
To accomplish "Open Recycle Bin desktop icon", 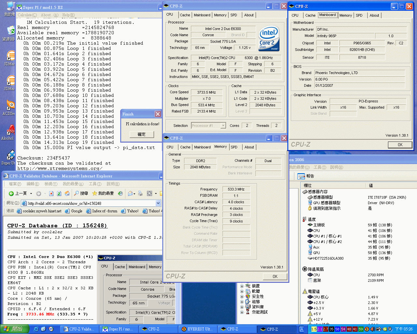I will [x=10, y=31].
